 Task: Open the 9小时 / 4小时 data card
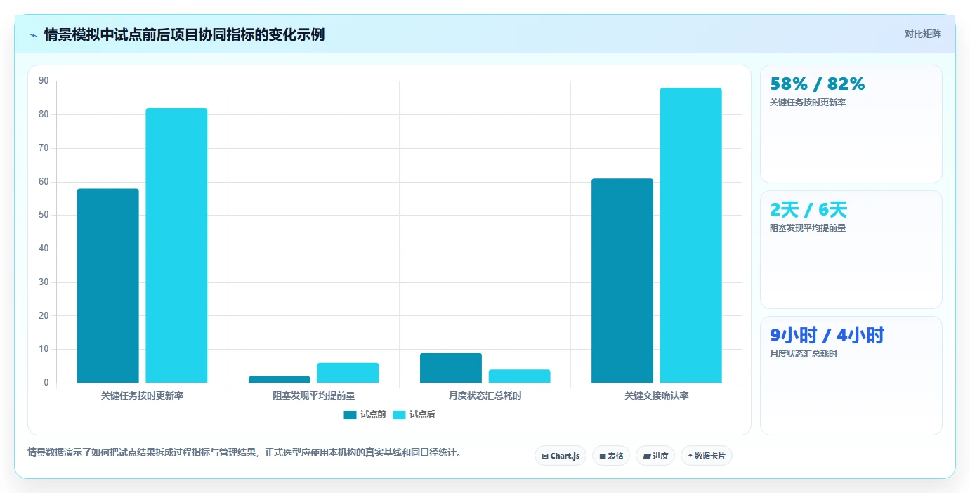(851, 376)
